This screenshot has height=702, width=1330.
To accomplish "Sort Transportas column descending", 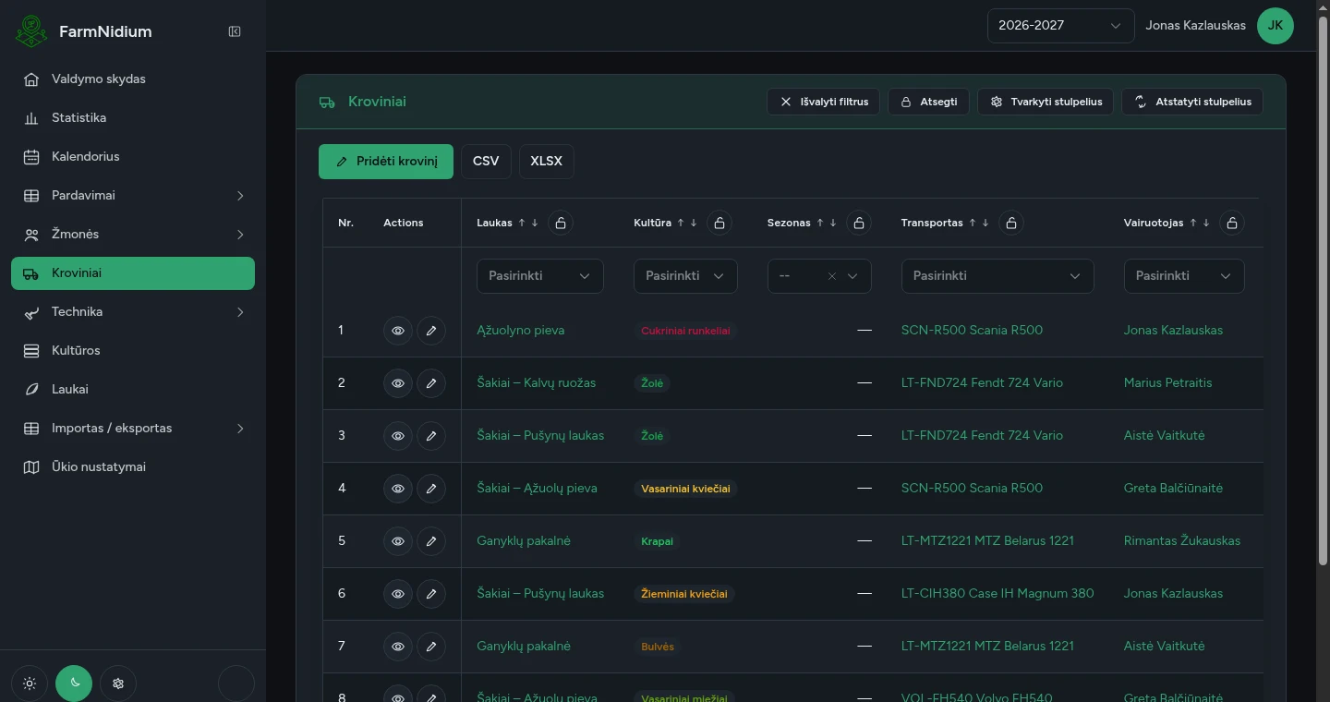I will tap(985, 223).
